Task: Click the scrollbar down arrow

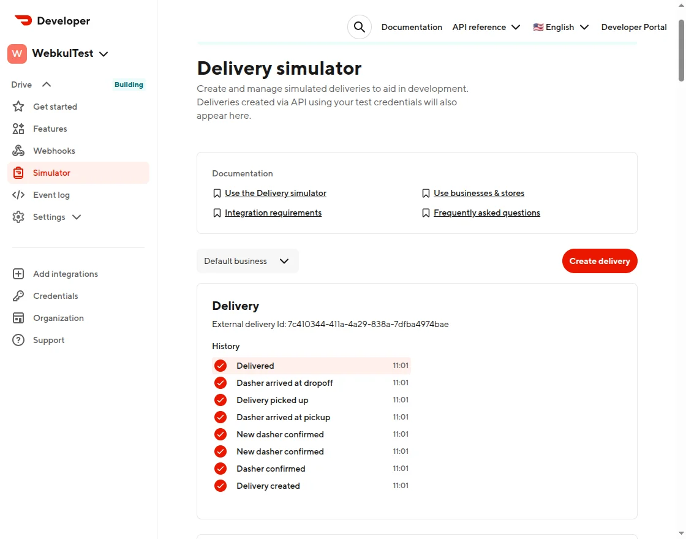Action: point(681,533)
